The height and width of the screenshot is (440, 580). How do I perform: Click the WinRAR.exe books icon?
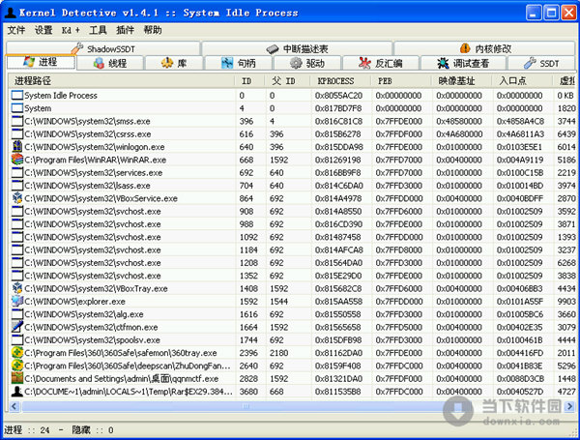click(x=17, y=160)
